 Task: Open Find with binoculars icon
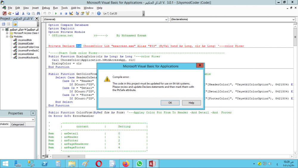(x=38, y=13)
